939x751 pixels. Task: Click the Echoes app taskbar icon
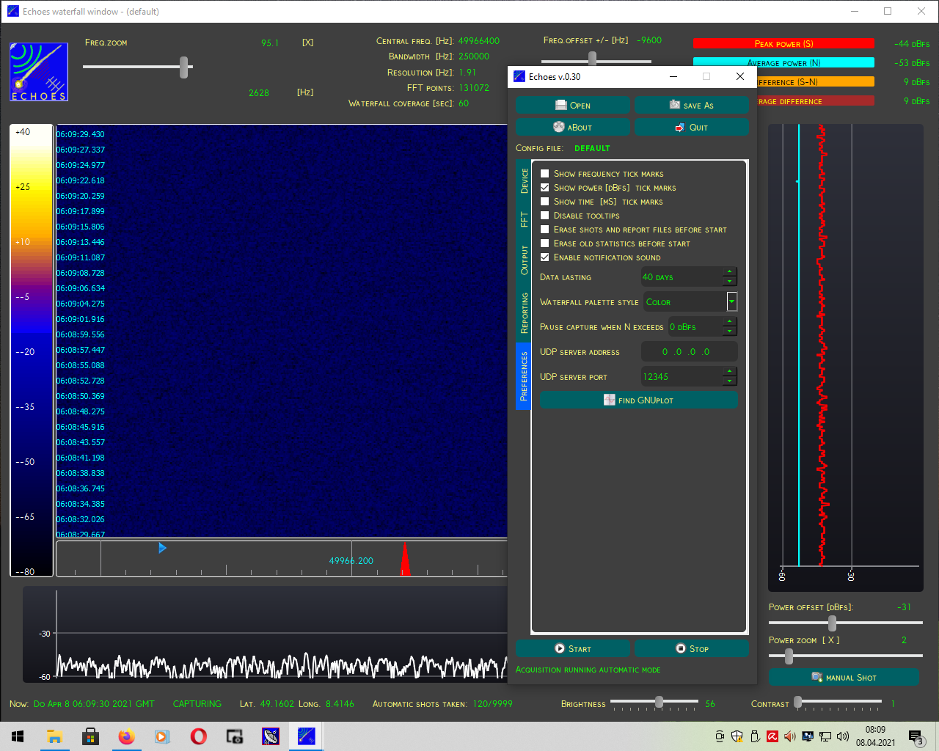pyautogui.click(x=306, y=736)
